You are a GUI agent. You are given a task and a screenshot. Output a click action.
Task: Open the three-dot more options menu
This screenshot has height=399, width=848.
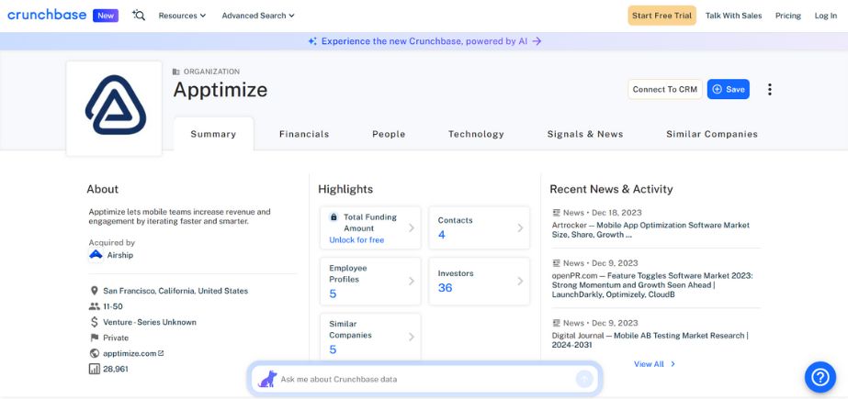click(x=770, y=90)
